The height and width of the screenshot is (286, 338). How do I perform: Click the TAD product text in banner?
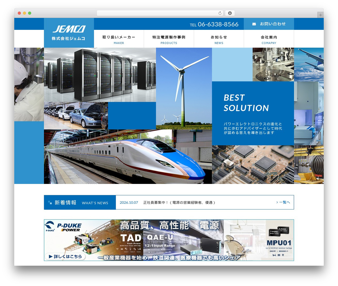click(131, 238)
